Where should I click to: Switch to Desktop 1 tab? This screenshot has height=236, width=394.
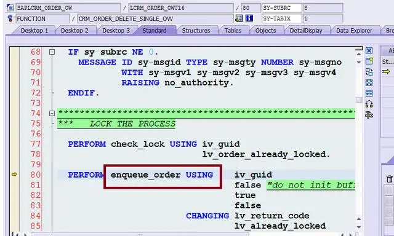(x=34, y=31)
